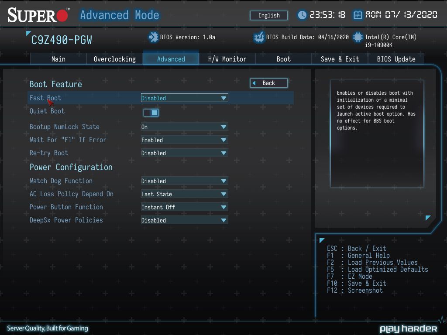This screenshot has width=447, height=335.
Task: Click the Boot Feature heading
Action: pyautogui.click(x=55, y=84)
